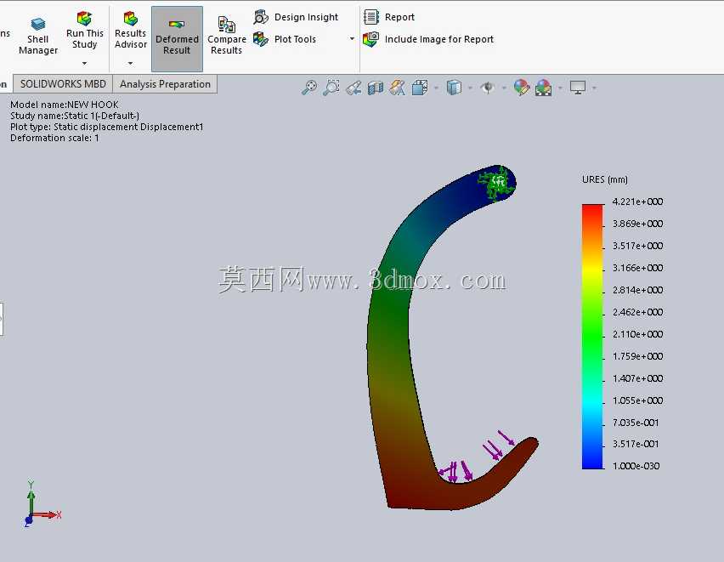The height and width of the screenshot is (562, 724).
Task: Click the View Settings monitor icon
Action: [578, 87]
